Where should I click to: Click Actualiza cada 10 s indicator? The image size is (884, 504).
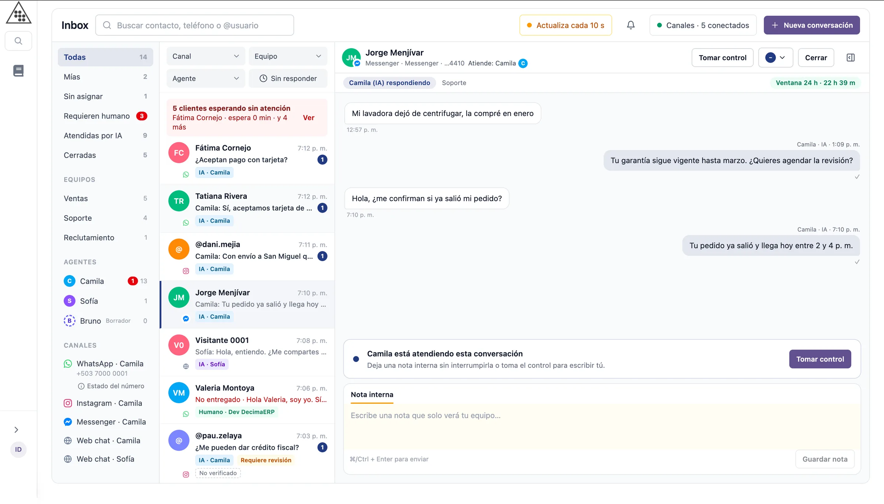(566, 25)
